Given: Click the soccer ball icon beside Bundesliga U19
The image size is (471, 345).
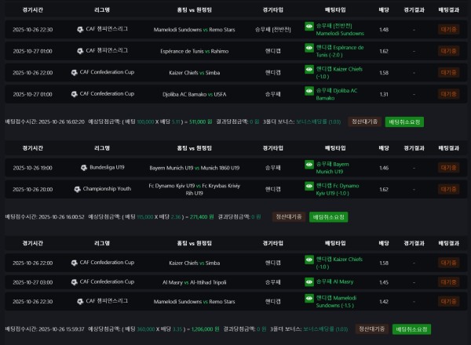Looking at the screenshot, I should [x=84, y=167].
